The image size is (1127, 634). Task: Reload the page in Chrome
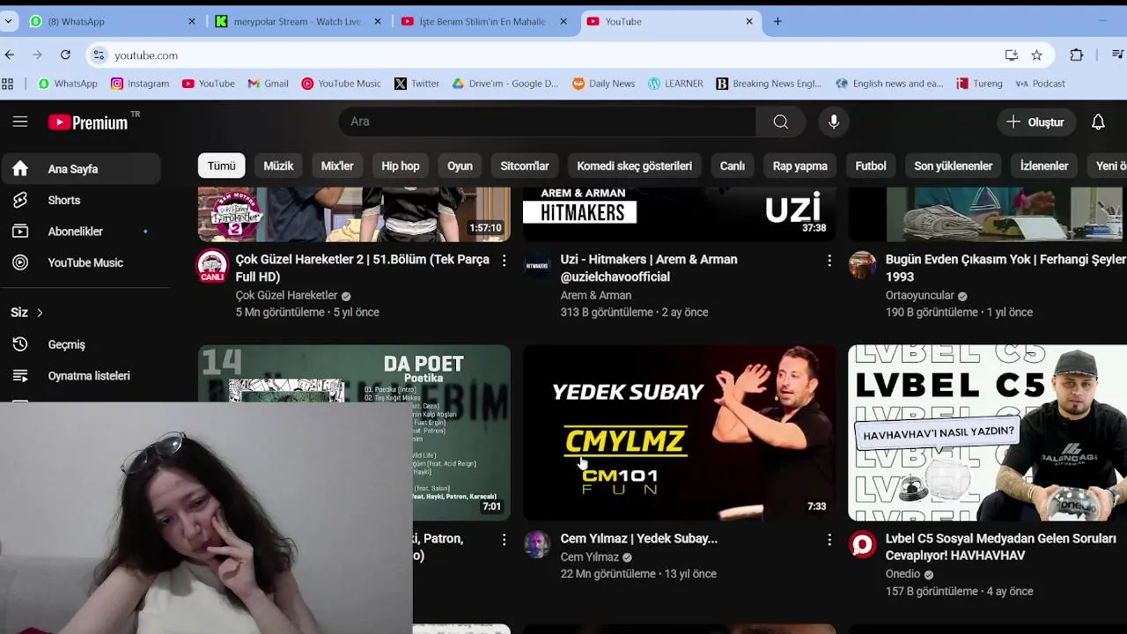tap(65, 55)
